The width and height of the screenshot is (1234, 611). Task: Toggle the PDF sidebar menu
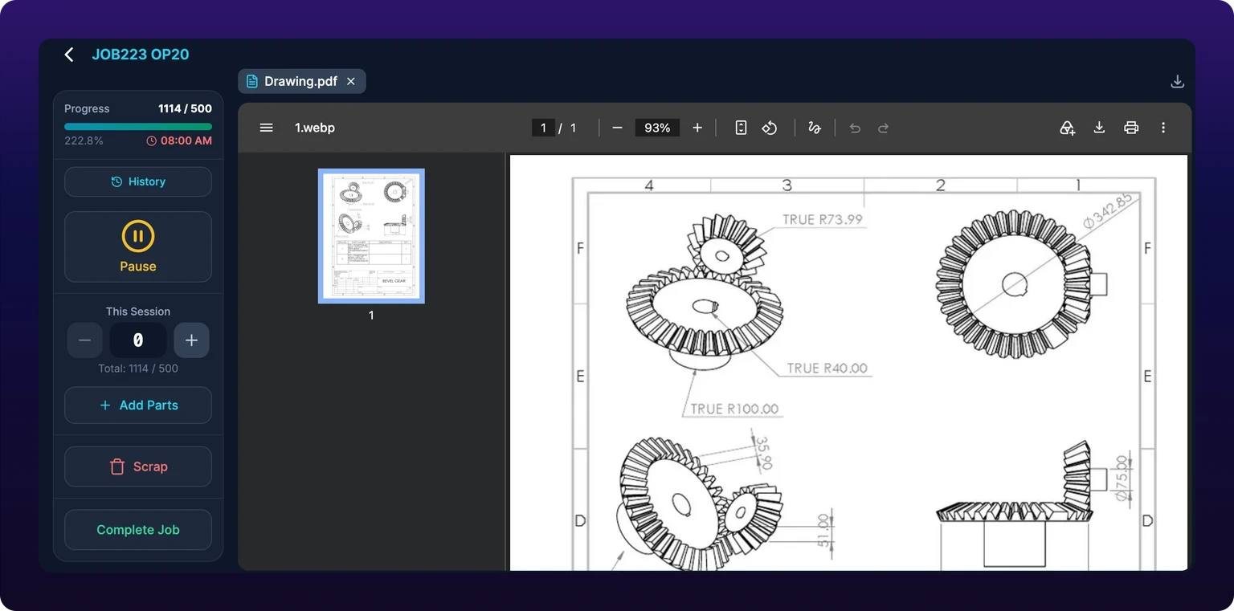[267, 128]
